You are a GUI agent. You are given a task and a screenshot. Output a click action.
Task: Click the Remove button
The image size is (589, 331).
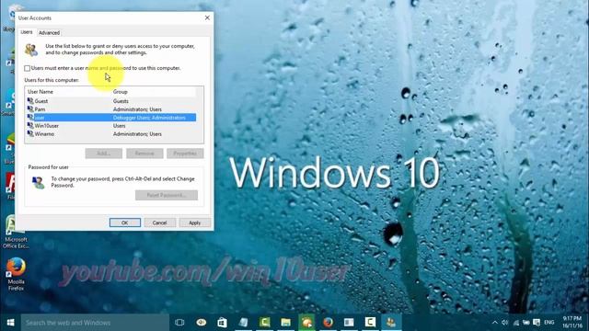[x=144, y=154]
